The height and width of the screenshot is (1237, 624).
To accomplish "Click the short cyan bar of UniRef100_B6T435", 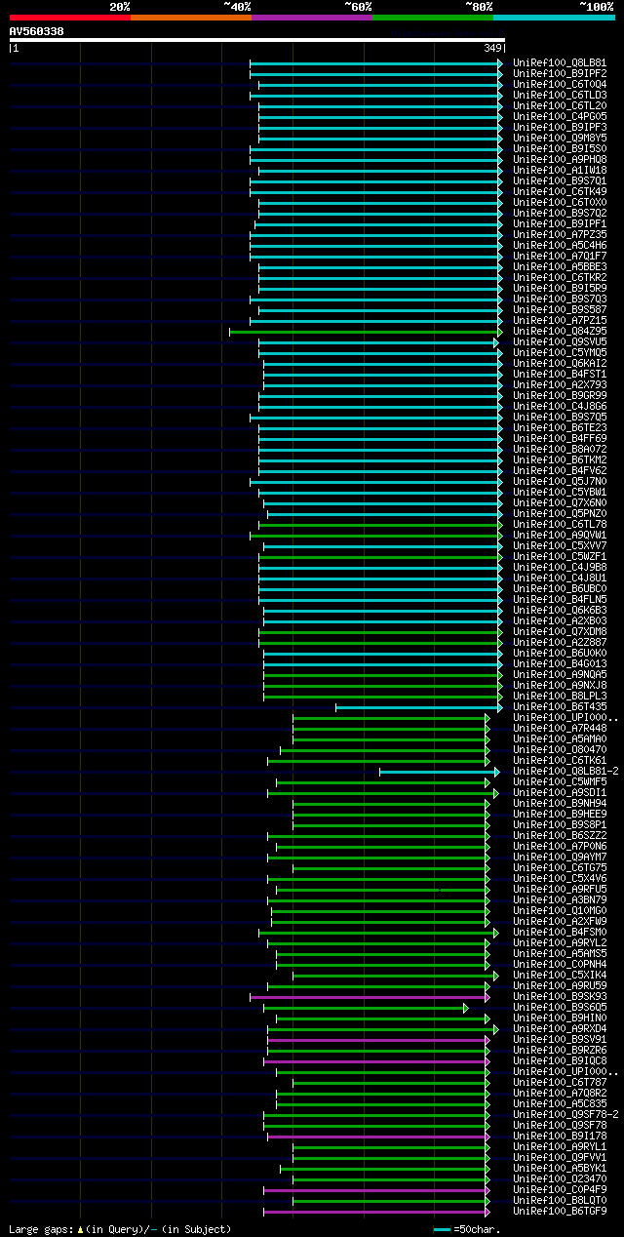I will pyautogui.click(x=419, y=707).
